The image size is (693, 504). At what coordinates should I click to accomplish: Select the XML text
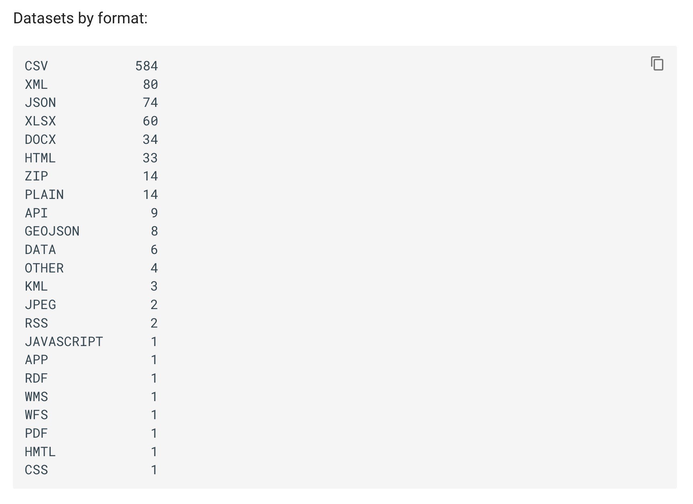36,84
